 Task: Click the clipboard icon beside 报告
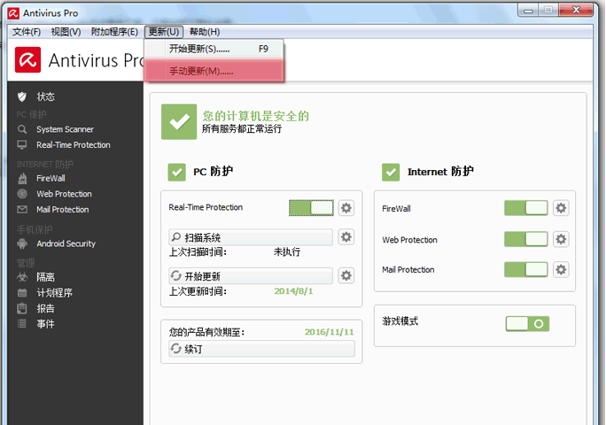22,308
